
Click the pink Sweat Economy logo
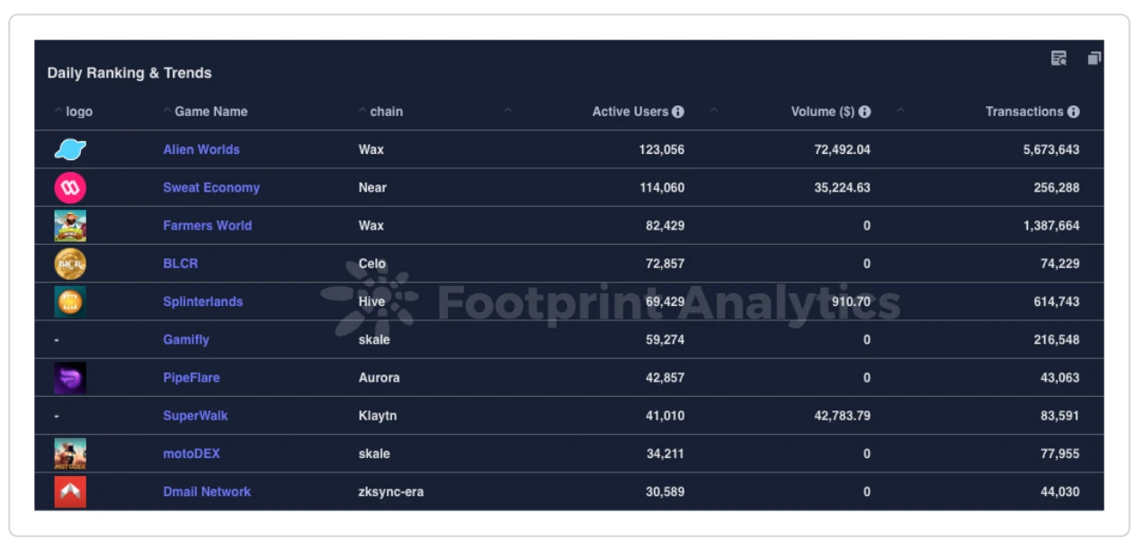[70, 187]
